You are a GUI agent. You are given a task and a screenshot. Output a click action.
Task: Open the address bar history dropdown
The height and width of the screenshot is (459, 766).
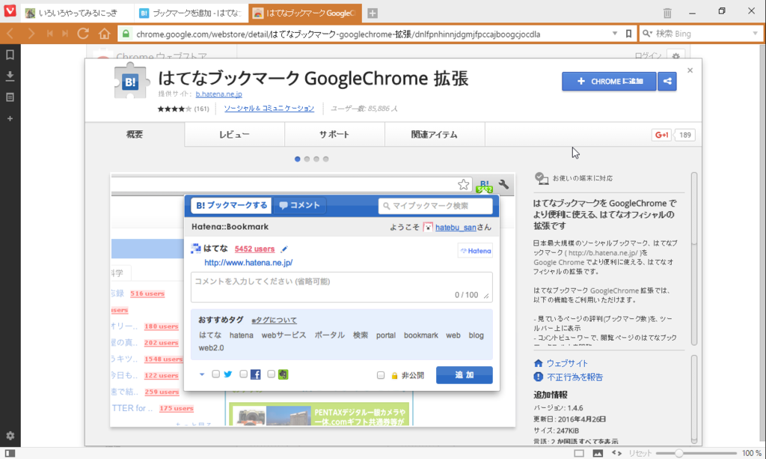pyautogui.click(x=615, y=34)
